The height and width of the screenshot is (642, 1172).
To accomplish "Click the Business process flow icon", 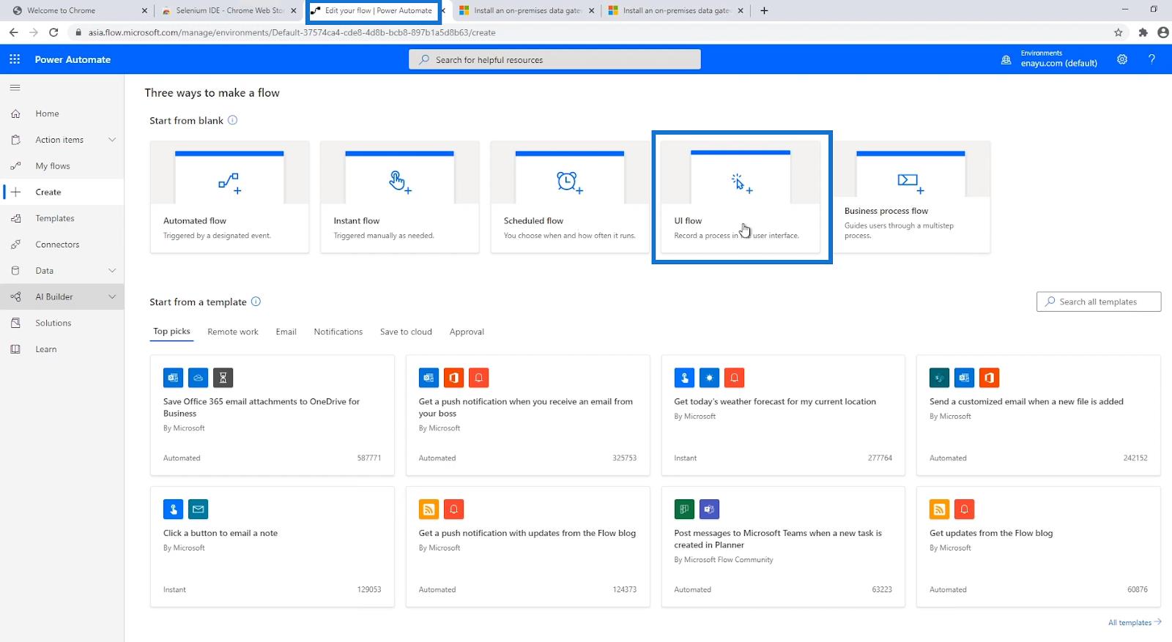I will click(910, 182).
